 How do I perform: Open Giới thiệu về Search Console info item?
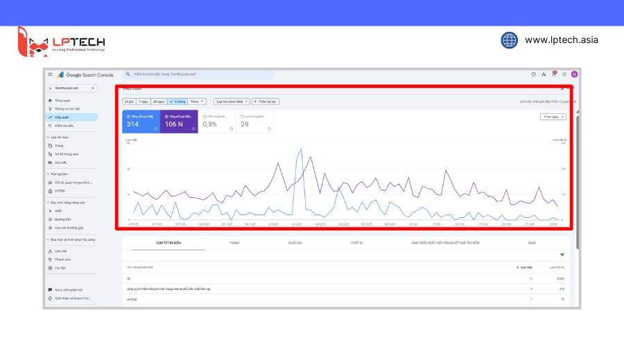click(x=71, y=298)
